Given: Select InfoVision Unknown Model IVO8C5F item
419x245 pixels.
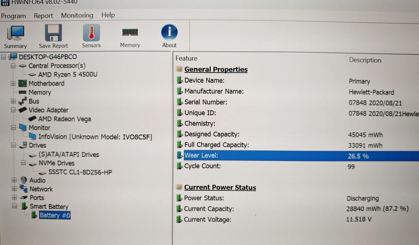Looking at the screenshot, I should [95, 136].
